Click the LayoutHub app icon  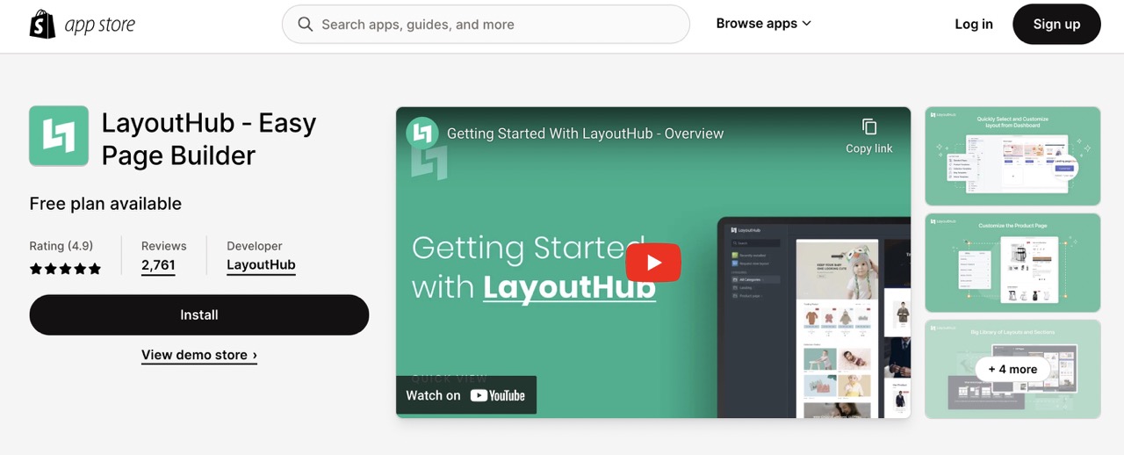[x=59, y=136]
